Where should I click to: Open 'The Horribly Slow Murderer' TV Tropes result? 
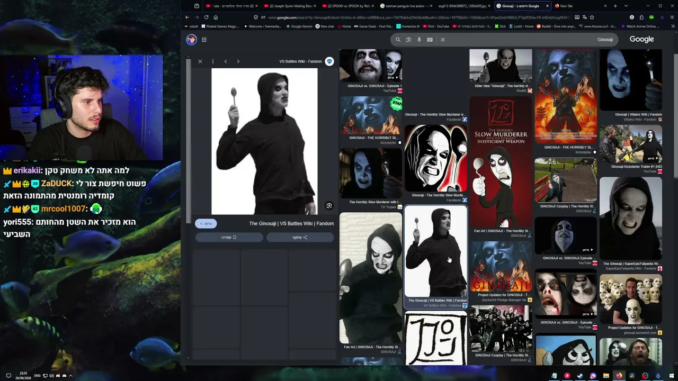pyautogui.click(x=370, y=178)
